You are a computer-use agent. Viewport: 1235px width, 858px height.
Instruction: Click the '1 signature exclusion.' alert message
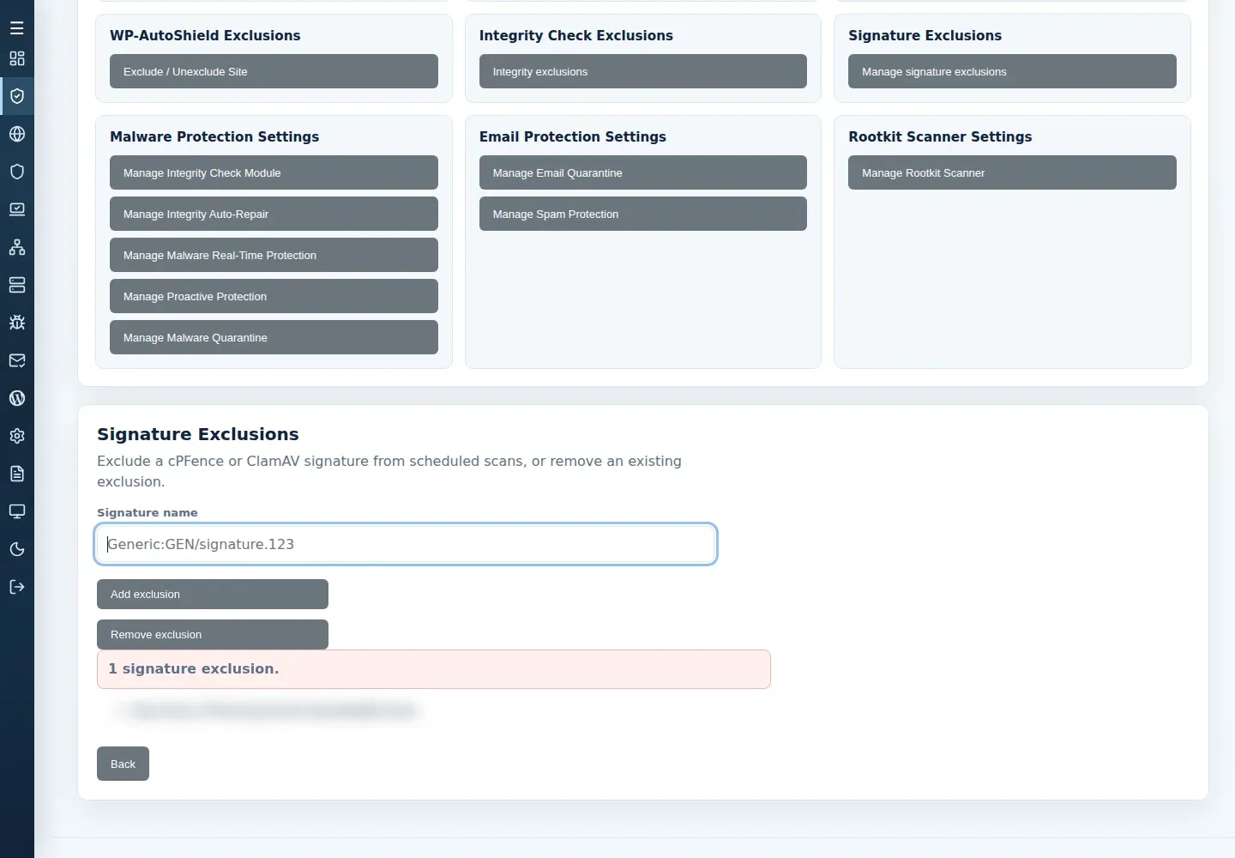click(434, 669)
